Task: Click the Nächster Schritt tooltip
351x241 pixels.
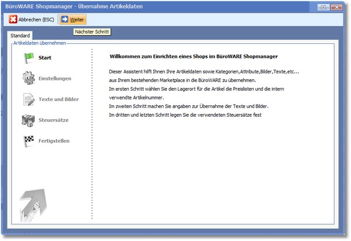Action: pyautogui.click(x=91, y=32)
